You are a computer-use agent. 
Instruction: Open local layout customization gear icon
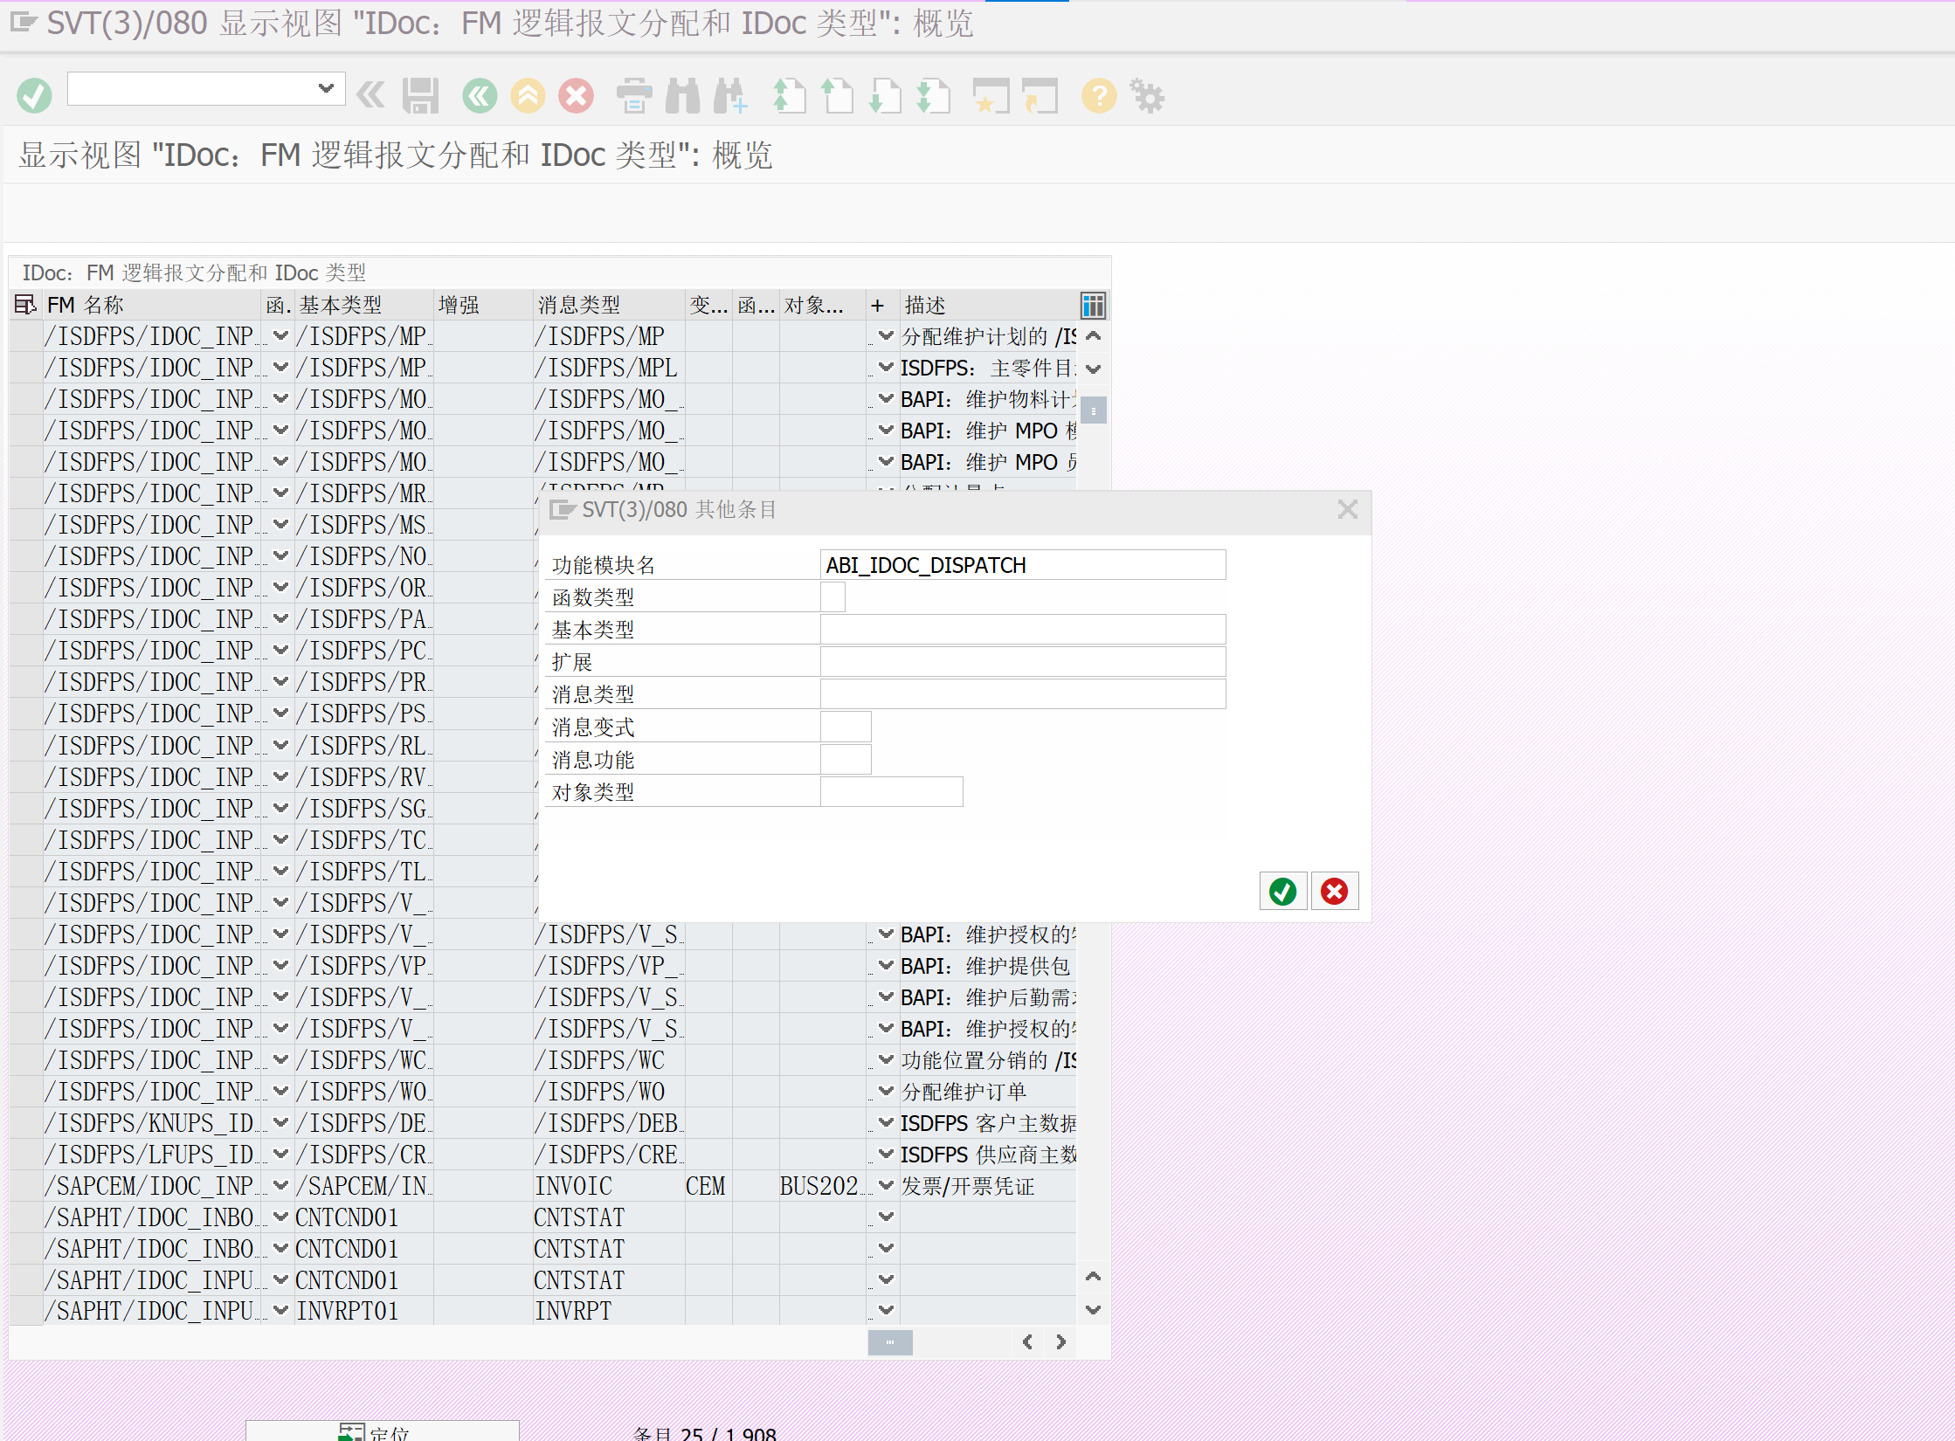coord(1148,96)
